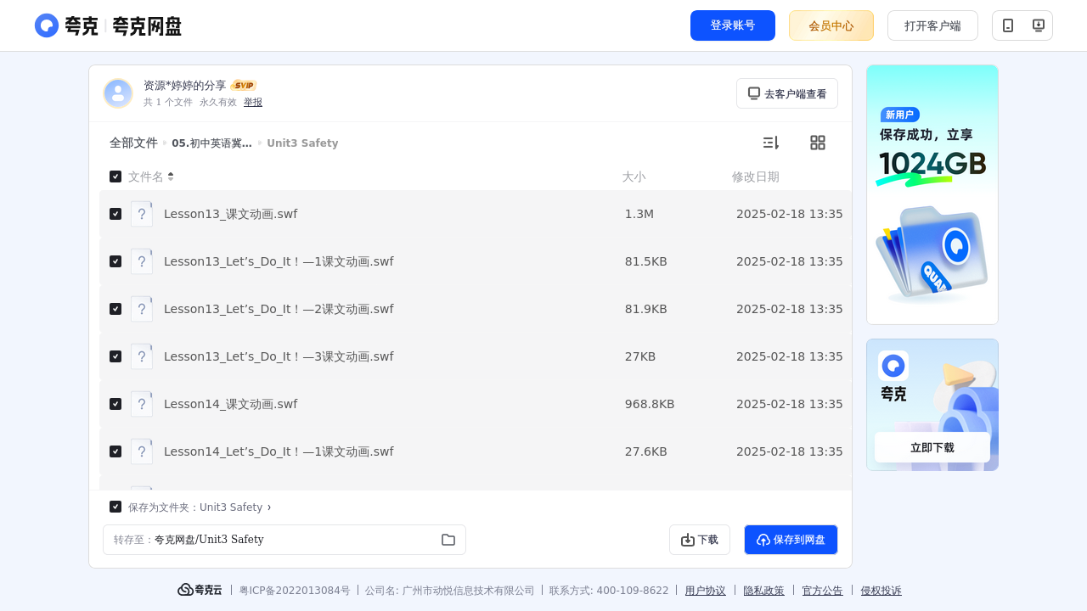
Task: Click the 夸克云 logo in the footer
Action: (200, 590)
